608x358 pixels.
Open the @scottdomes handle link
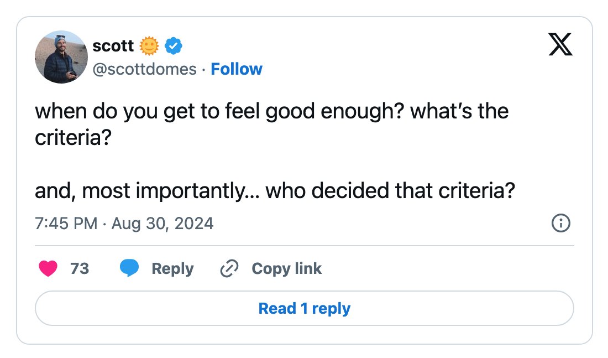point(145,70)
